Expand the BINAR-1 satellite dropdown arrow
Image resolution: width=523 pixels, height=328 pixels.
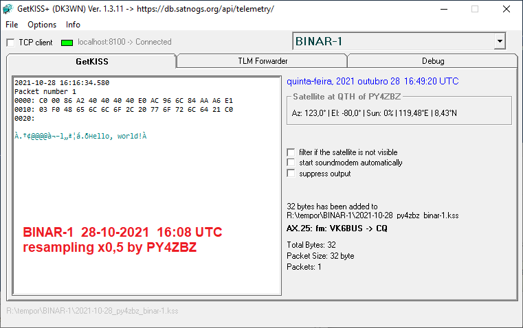coord(500,41)
